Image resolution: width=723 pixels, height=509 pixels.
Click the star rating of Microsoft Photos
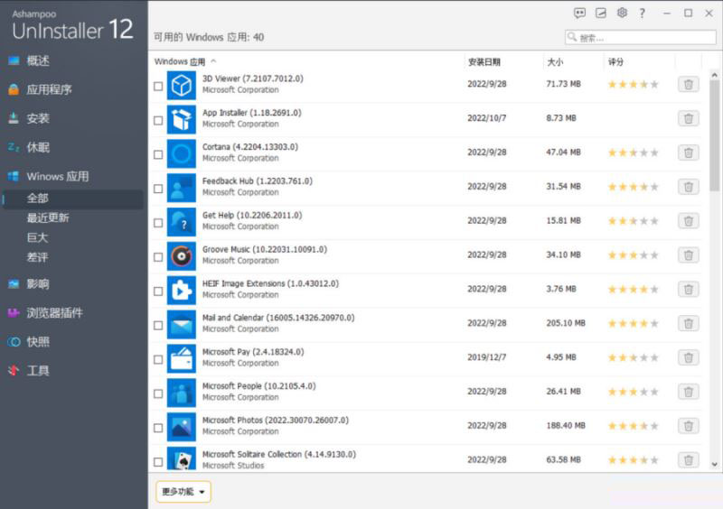point(634,426)
